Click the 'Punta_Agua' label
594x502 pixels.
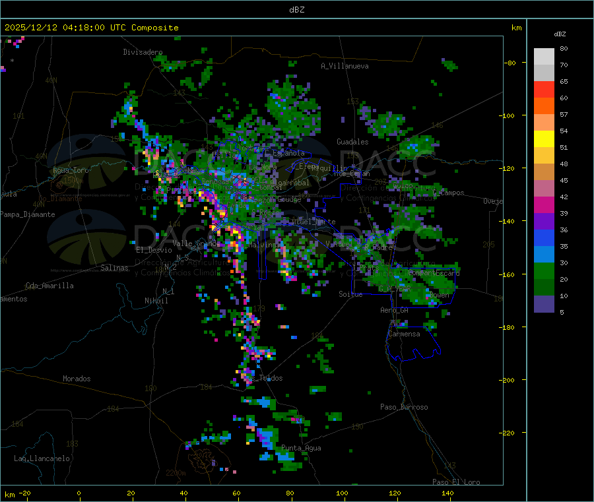301,448
